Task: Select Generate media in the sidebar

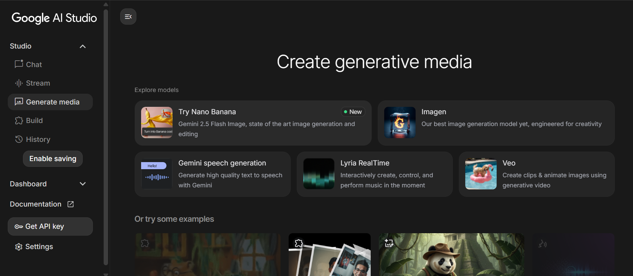Action: pyautogui.click(x=50, y=102)
